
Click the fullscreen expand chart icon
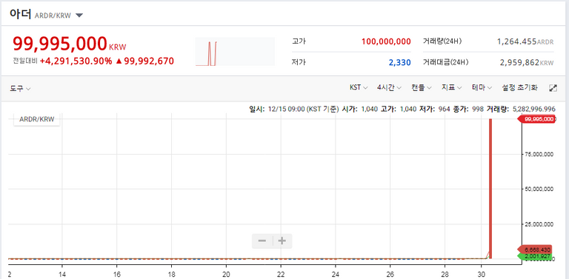point(553,87)
